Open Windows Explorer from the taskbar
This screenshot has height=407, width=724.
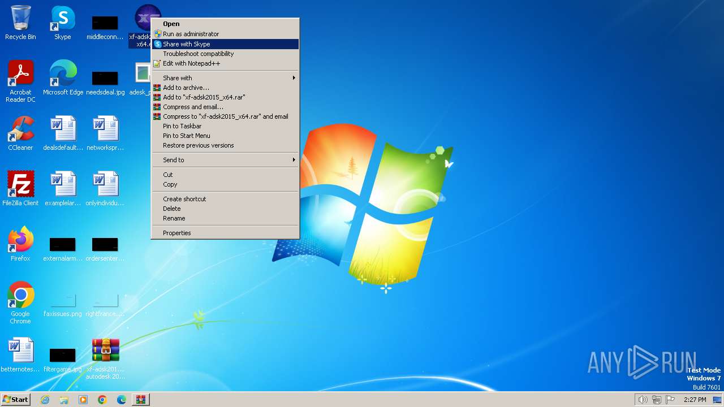tap(64, 400)
